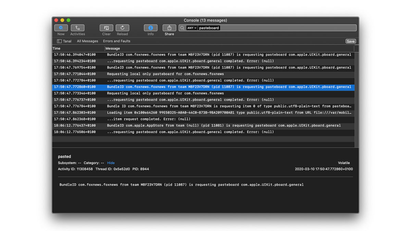Select log row at 17:50:47.769754+0100
The height and width of the screenshot is (231, 411).
point(203,67)
